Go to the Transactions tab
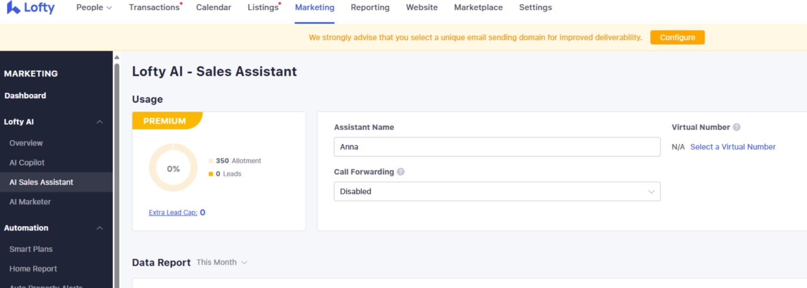 tap(154, 7)
